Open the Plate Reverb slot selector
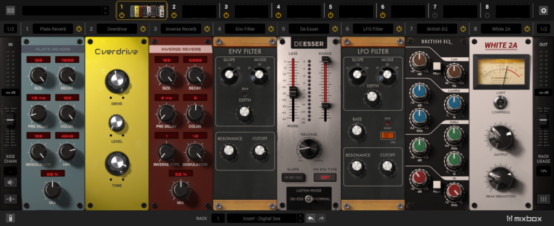Image resolution: width=554 pixels, height=226 pixels. [53, 29]
